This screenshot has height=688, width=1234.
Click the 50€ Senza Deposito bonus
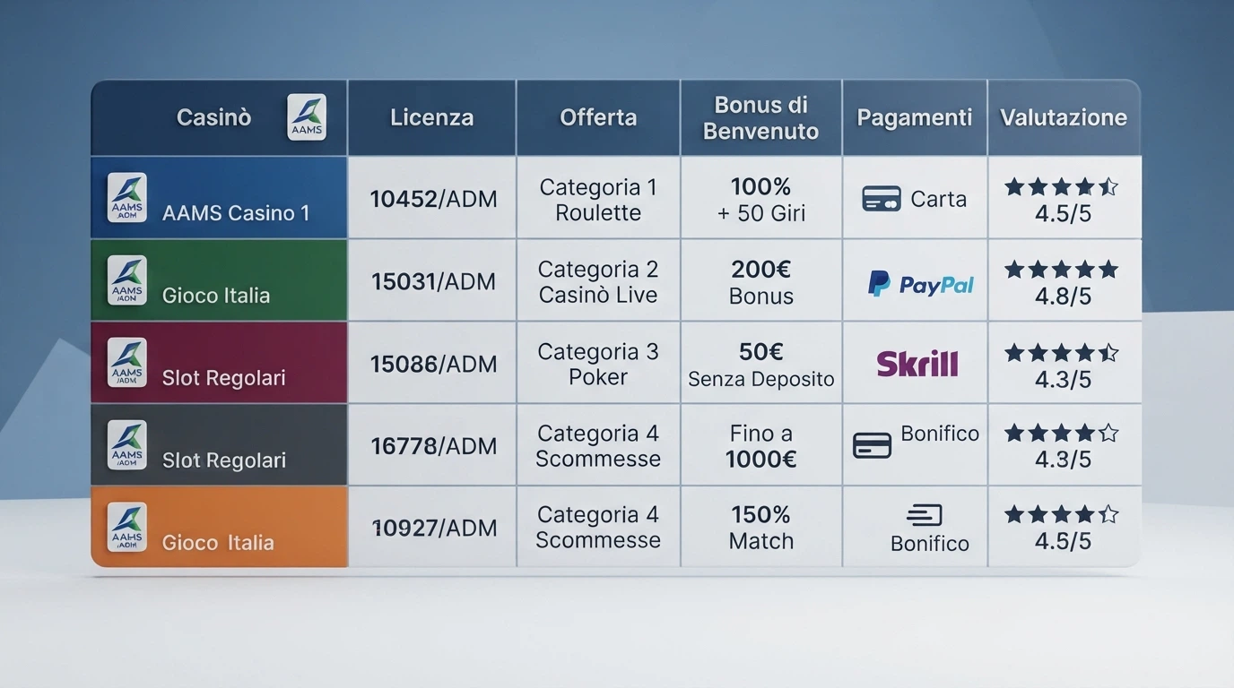pyautogui.click(x=761, y=365)
